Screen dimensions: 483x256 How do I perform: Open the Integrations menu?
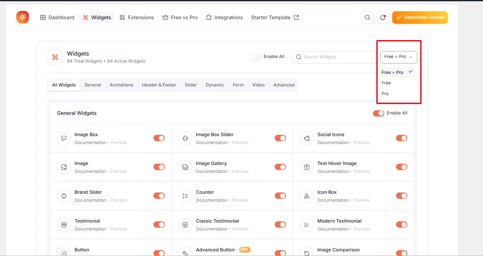click(225, 18)
